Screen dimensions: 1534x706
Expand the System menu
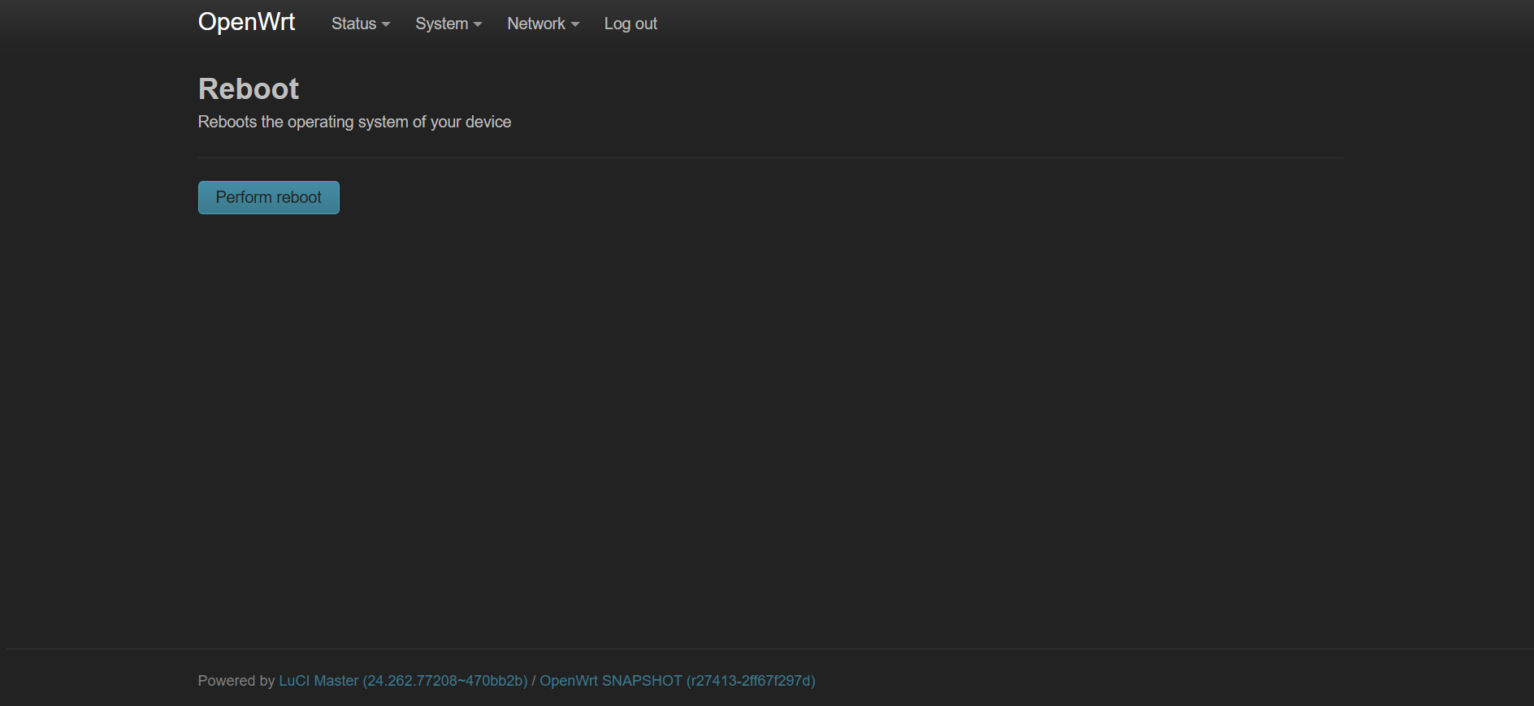pos(448,24)
